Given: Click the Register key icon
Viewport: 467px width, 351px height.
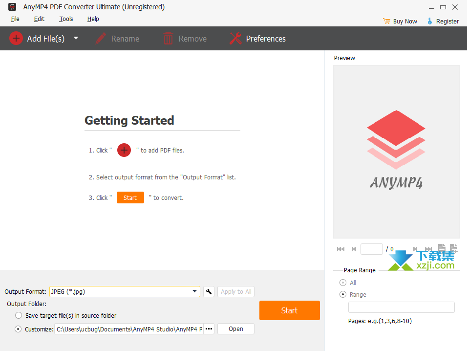Looking at the screenshot, I should pos(430,21).
